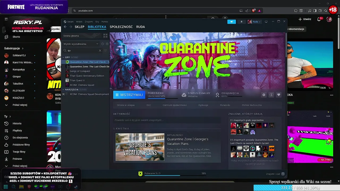Toggle the ready-to-play filter icon
The image size is (340, 191).
107,44
